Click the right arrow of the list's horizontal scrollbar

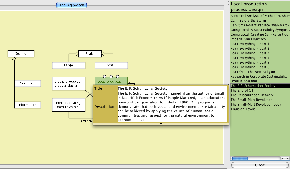coord(287,158)
